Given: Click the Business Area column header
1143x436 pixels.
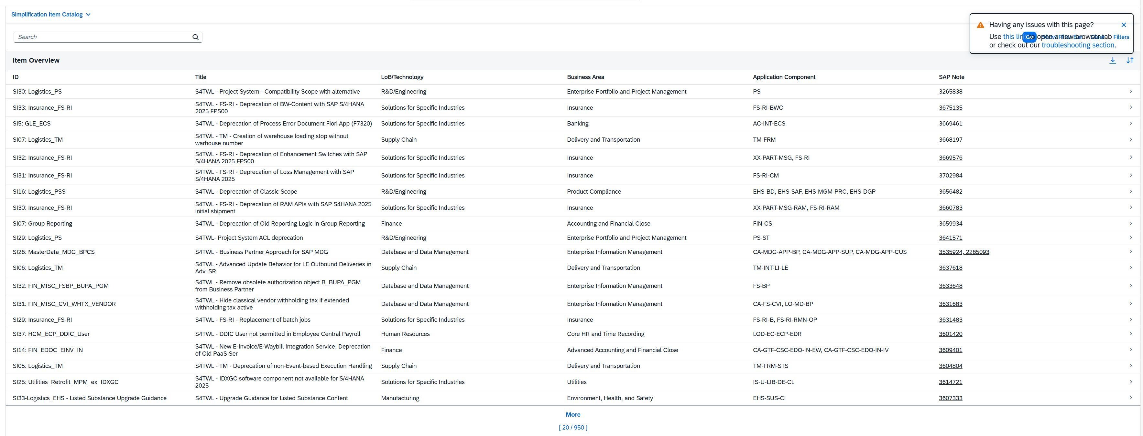Looking at the screenshot, I should tap(585, 77).
